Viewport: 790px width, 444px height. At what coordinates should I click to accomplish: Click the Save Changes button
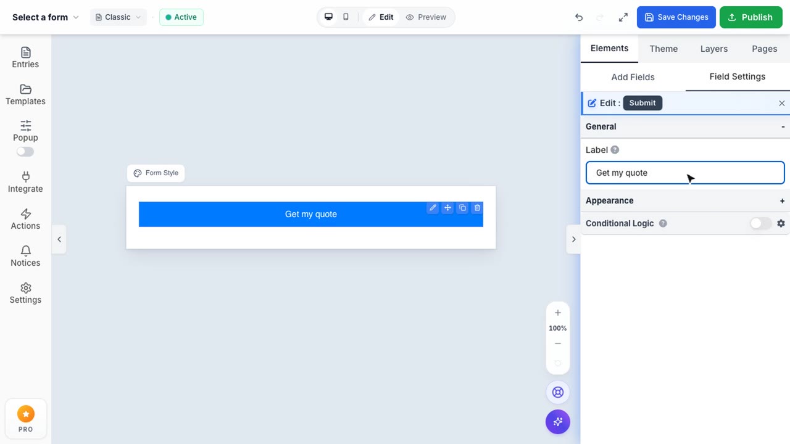(x=676, y=17)
